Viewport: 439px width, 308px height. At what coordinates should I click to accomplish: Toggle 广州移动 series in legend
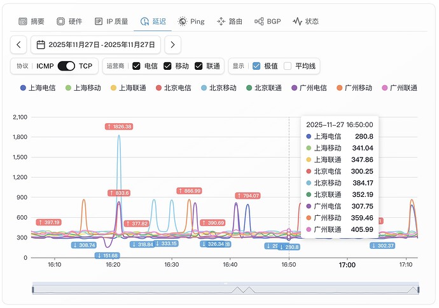pos(354,88)
